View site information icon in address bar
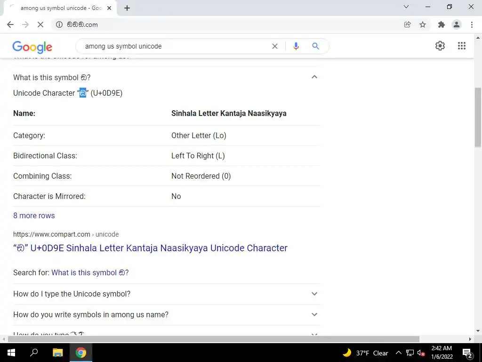 59,25
